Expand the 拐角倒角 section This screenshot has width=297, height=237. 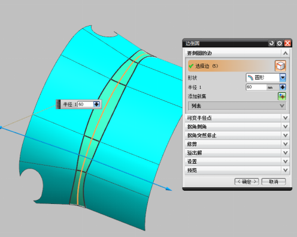pos(237,127)
